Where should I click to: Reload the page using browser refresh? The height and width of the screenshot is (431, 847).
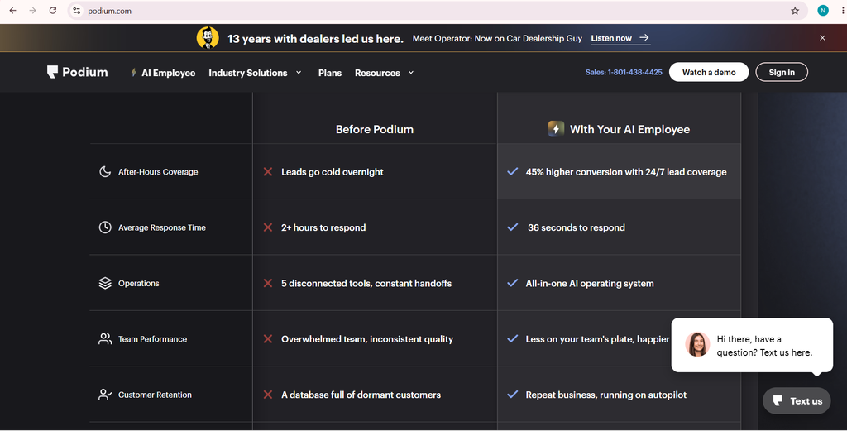(x=52, y=11)
